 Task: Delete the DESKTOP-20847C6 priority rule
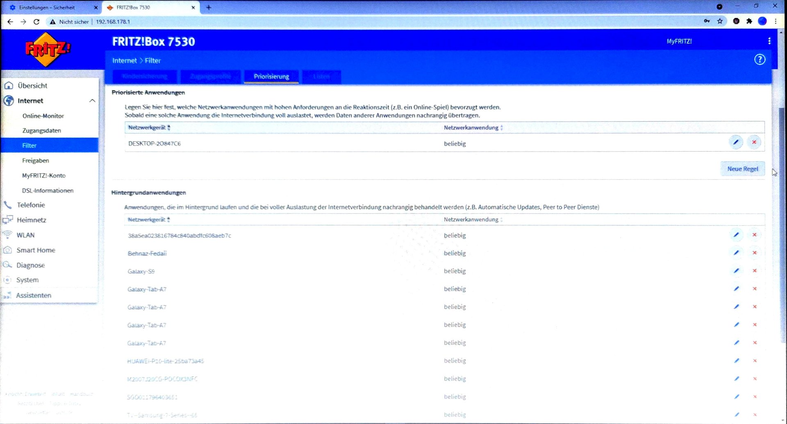click(x=754, y=143)
